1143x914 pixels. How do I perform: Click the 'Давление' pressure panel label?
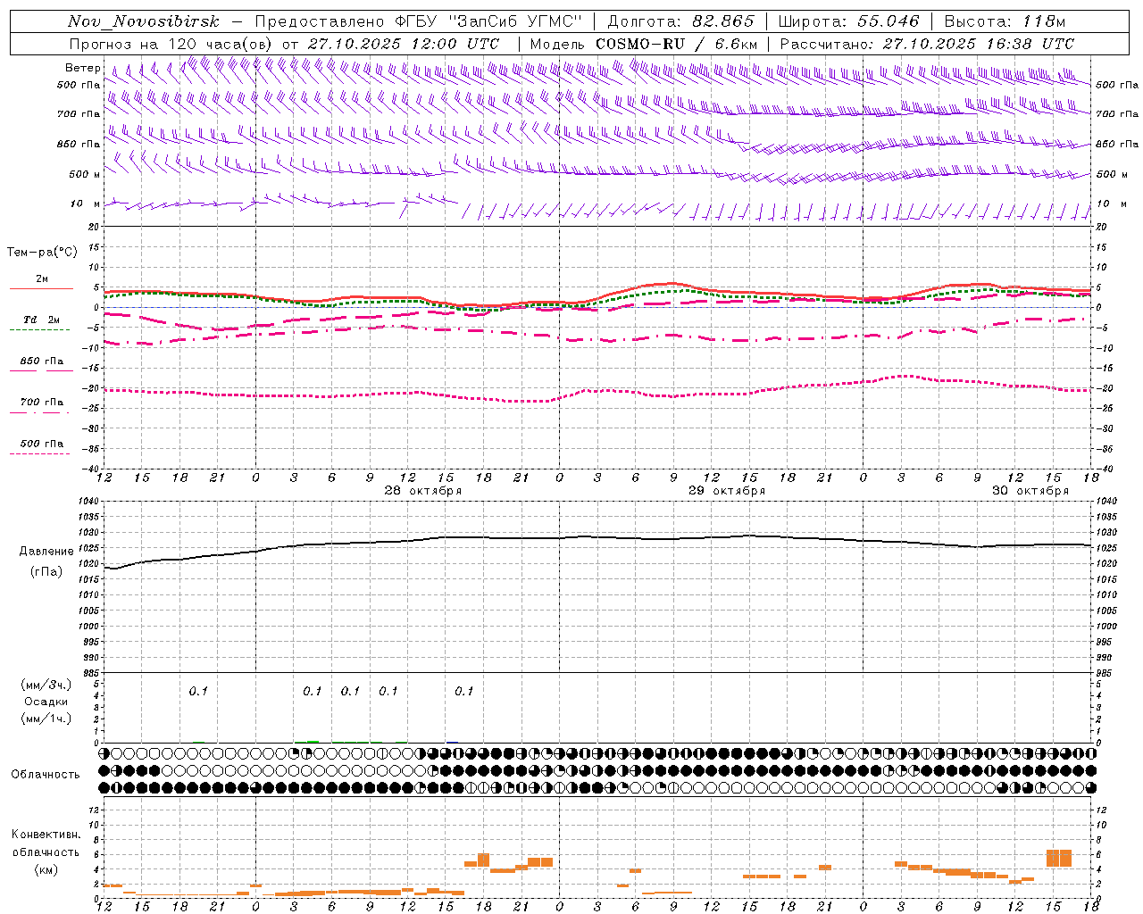(46, 552)
